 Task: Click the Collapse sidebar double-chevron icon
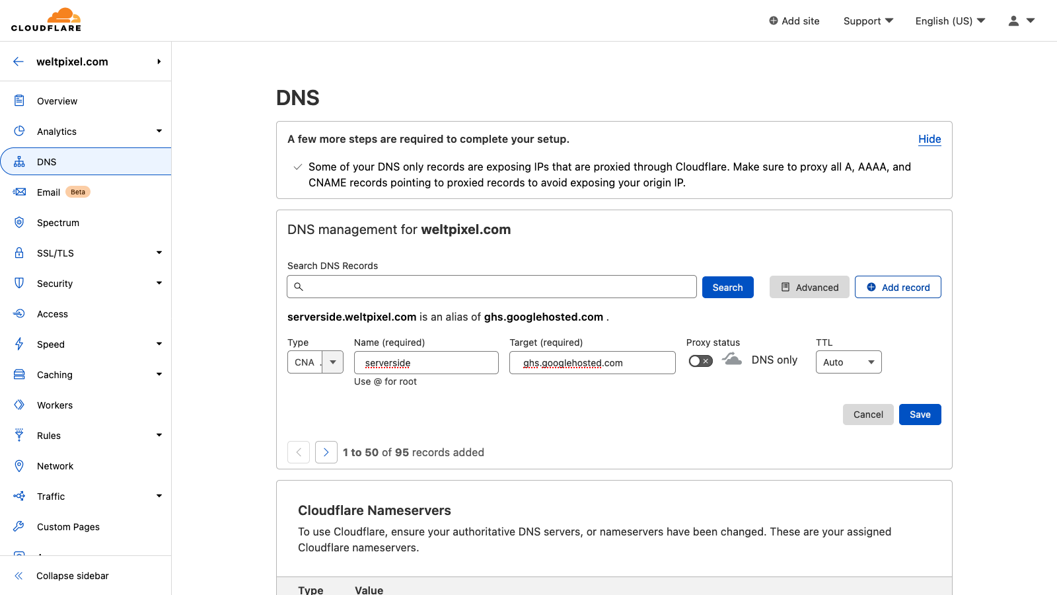point(18,576)
